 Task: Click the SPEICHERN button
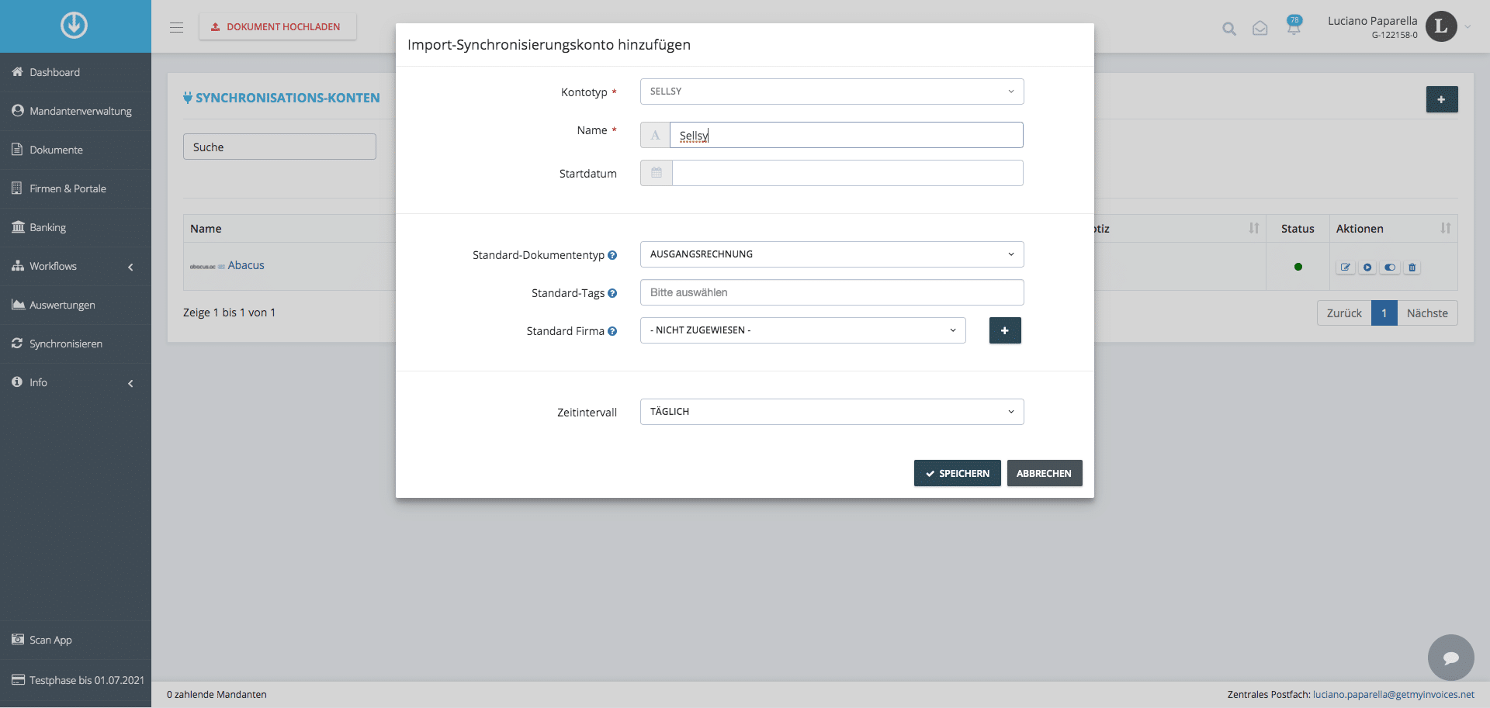(x=958, y=473)
